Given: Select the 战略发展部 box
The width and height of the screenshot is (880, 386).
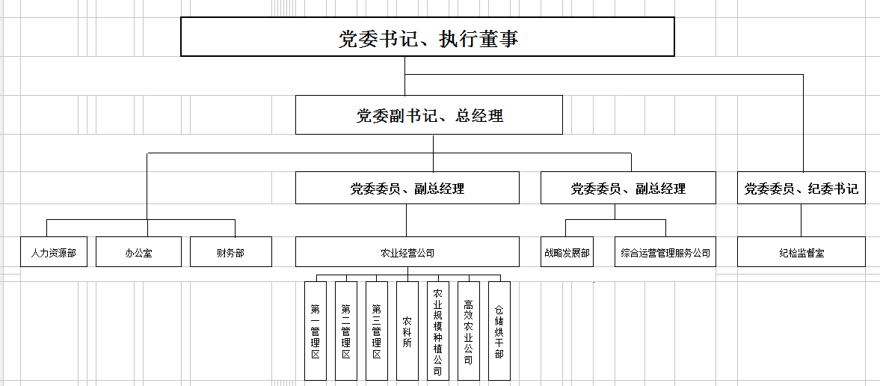Looking at the screenshot, I should 567,251.
